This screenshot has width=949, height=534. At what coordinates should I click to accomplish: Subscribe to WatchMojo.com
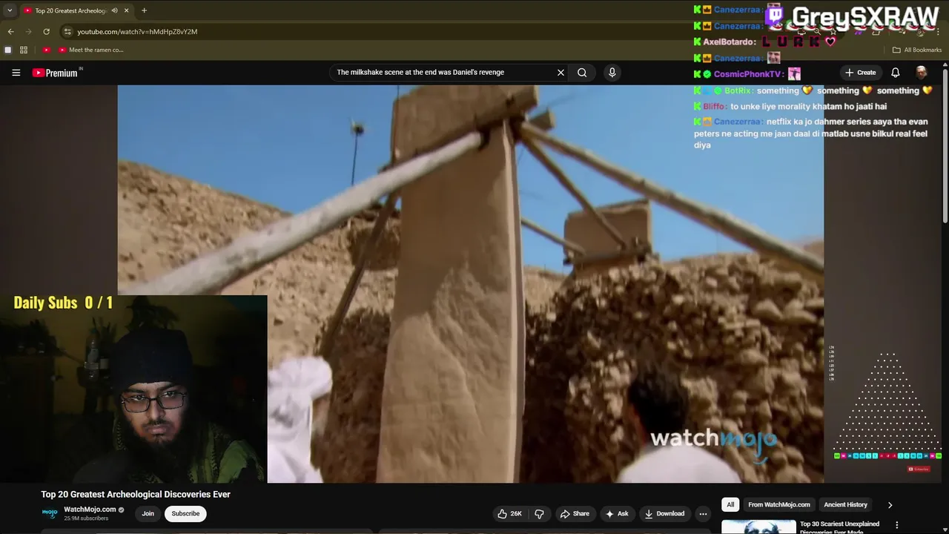[185, 513]
